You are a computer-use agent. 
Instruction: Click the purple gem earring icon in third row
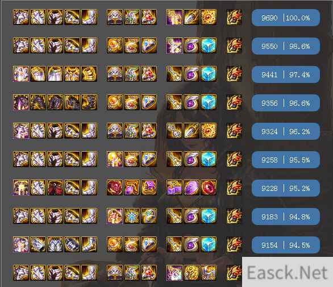coord(192,74)
